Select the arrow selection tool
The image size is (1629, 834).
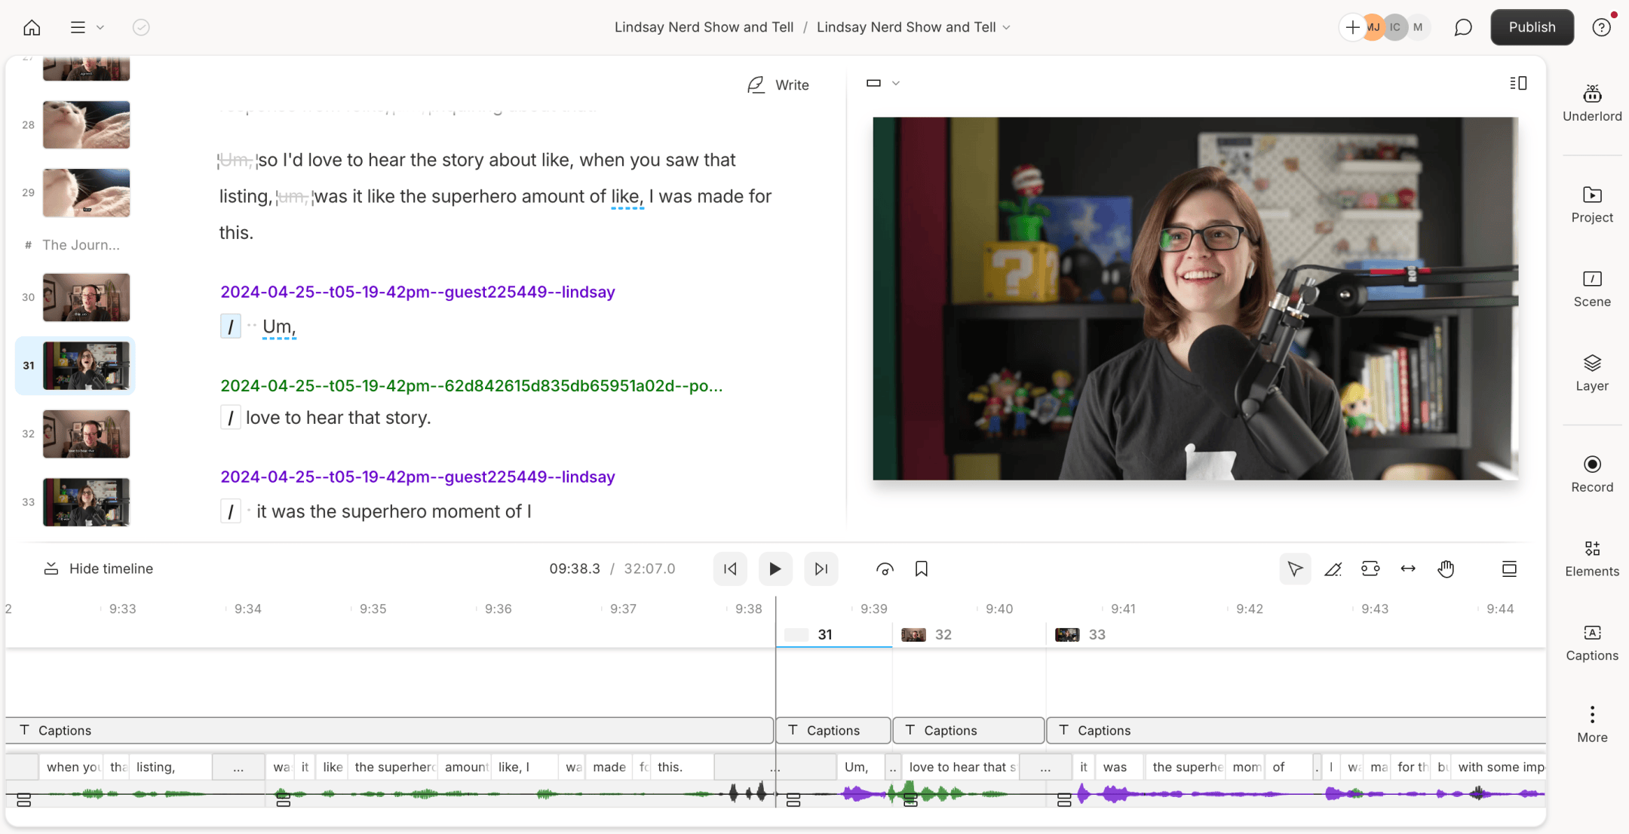coord(1295,569)
